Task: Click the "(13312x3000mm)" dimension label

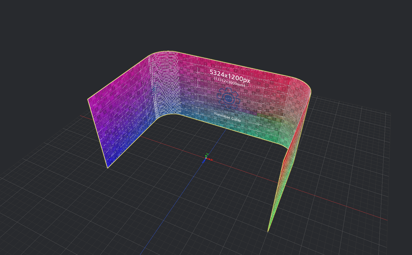Action: tap(229, 82)
